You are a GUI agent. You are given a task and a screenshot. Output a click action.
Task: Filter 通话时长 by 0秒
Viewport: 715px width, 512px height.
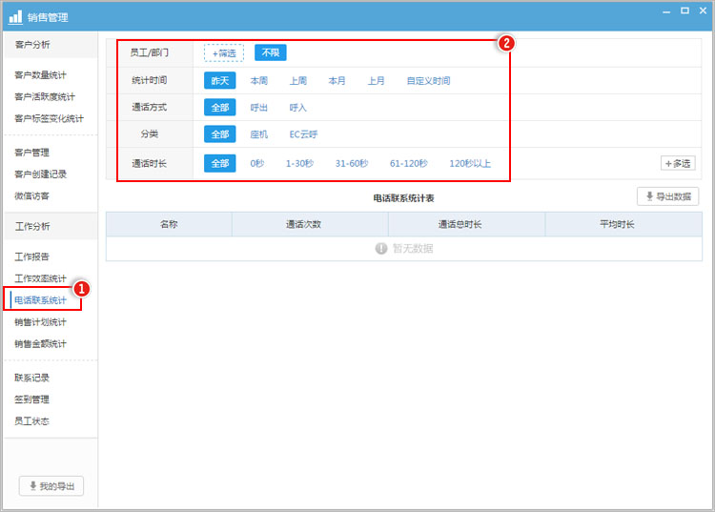[257, 163]
